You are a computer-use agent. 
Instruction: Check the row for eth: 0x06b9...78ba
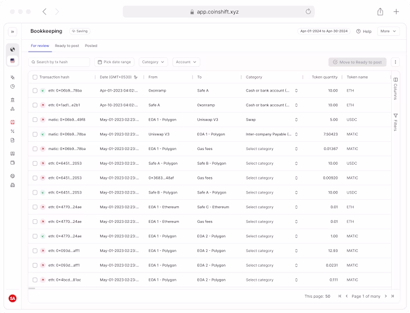pyautogui.click(x=35, y=90)
